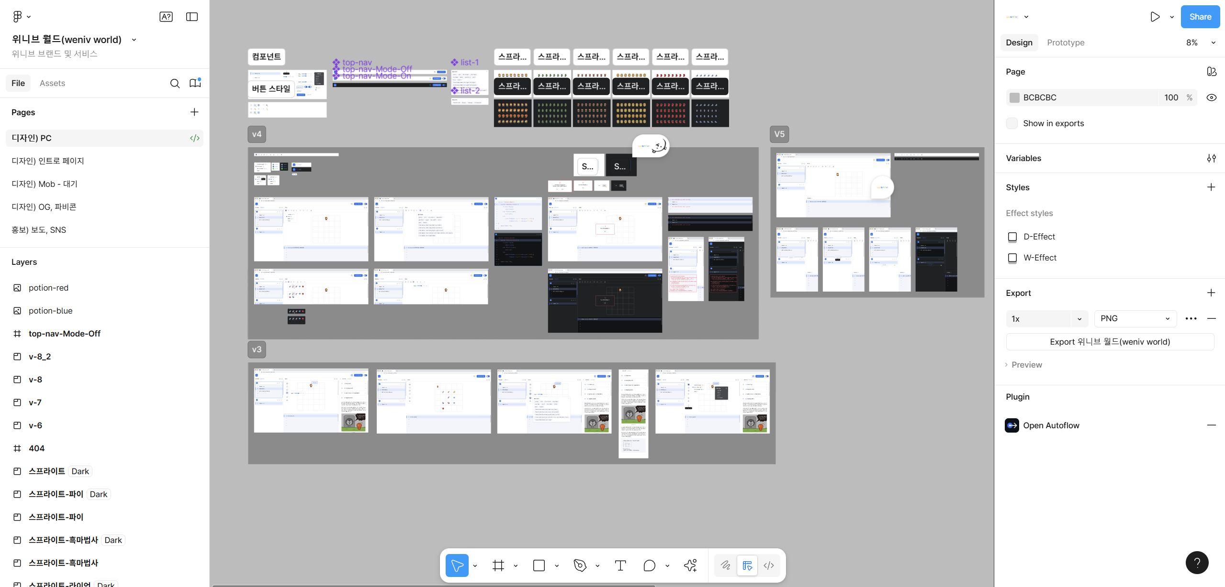Image resolution: width=1225 pixels, height=587 pixels.
Task: Click the search icon in File panel
Action: [175, 83]
